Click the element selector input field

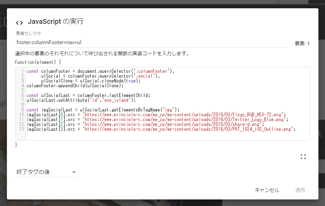151,43
